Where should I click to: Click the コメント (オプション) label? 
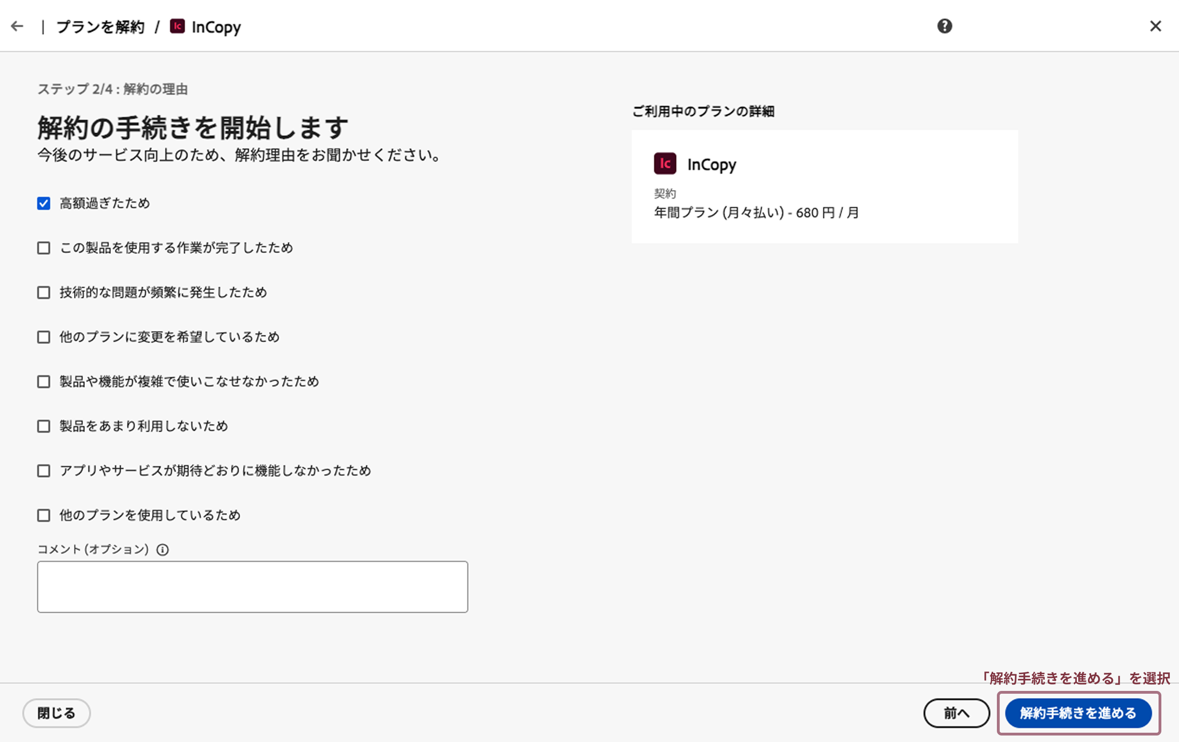(93, 549)
